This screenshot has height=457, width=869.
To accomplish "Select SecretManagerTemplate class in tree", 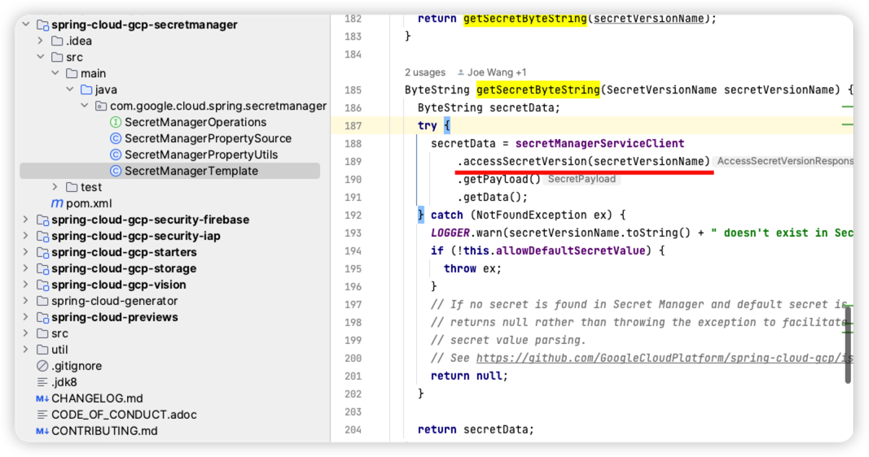I will point(191,171).
